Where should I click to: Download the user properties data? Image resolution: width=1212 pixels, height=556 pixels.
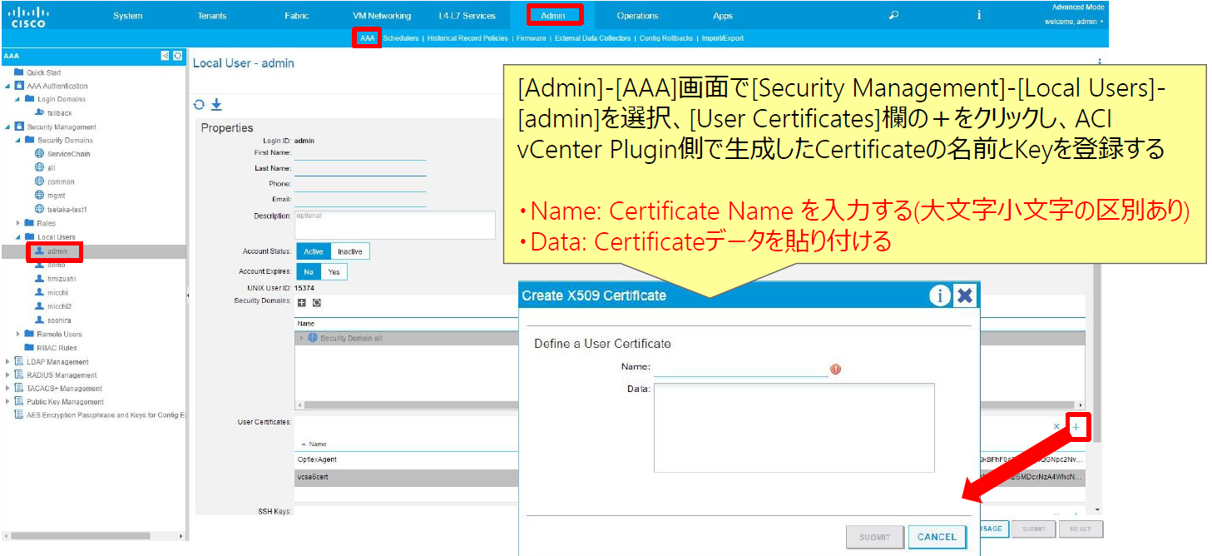point(217,106)
